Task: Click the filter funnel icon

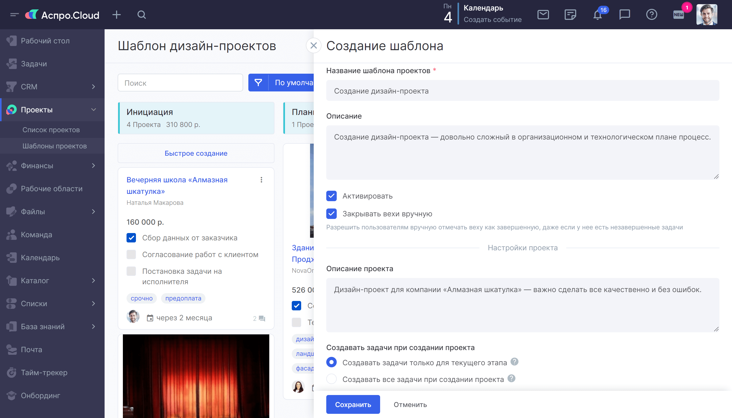Action: (258, 83)
